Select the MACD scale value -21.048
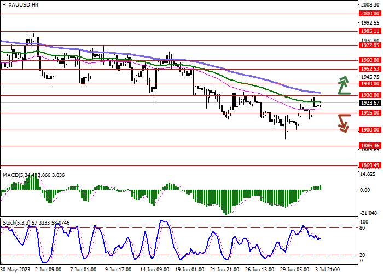This screenshot has width=383, height=274. [x=370, y=213]
